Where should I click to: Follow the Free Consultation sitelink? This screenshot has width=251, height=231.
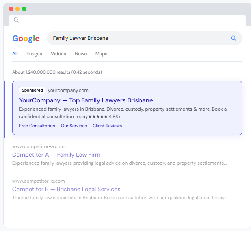[x=37, y=126]
